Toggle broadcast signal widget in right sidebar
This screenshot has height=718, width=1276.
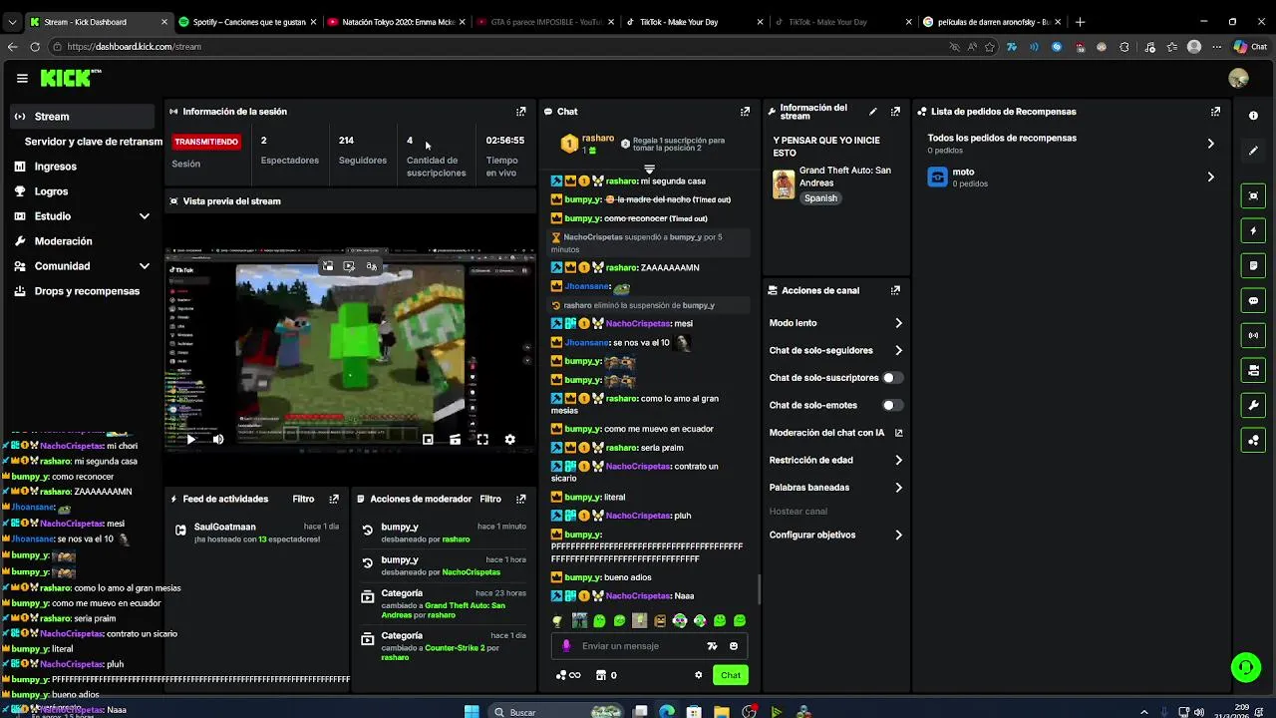(1253, 335)
